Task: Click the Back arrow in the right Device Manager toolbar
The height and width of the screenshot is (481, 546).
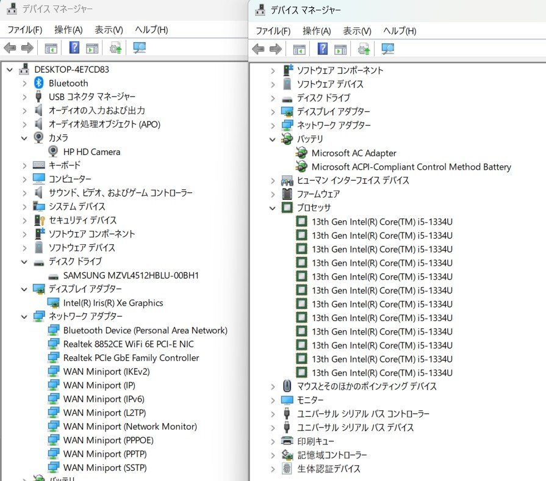Action: 259,49
